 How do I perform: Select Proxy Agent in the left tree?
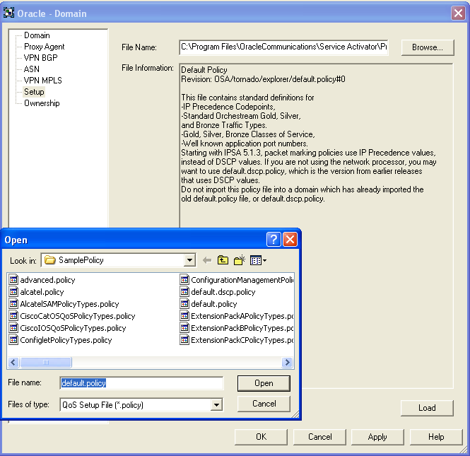[x=44, y=47]
